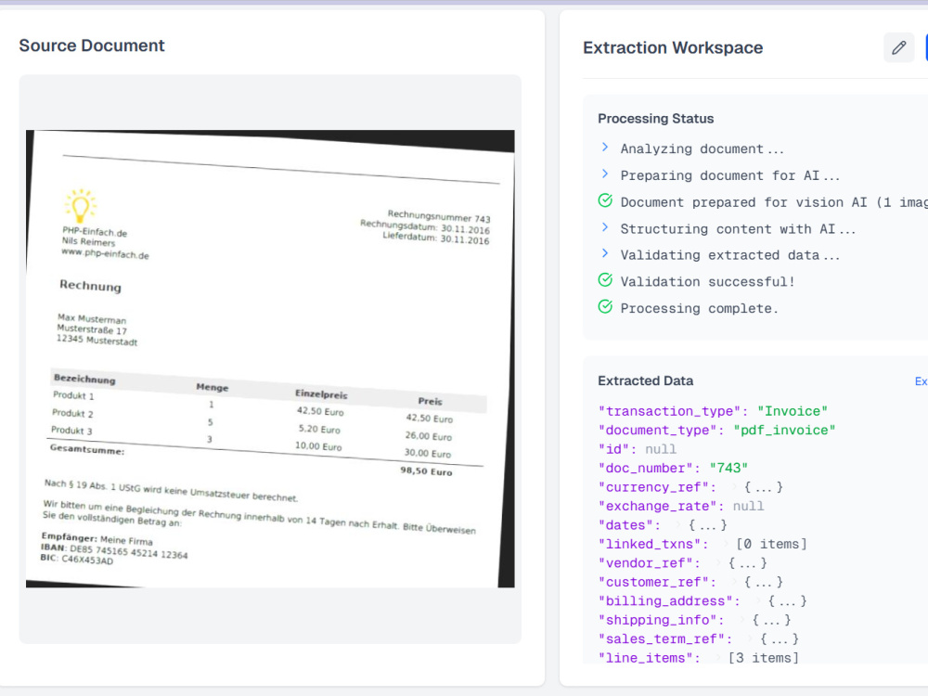
Task: Click the light bulb logo on the invoice
Action: [81, 205]
